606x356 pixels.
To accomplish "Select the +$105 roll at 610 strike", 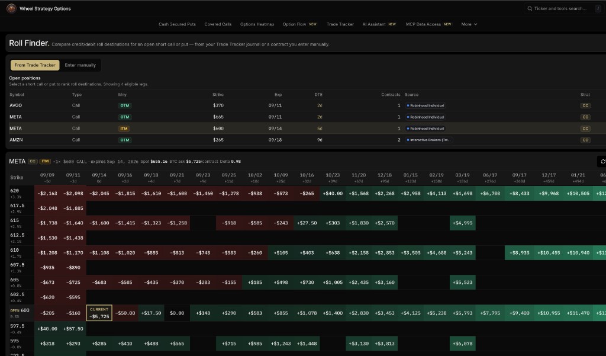I will (281, 253).
